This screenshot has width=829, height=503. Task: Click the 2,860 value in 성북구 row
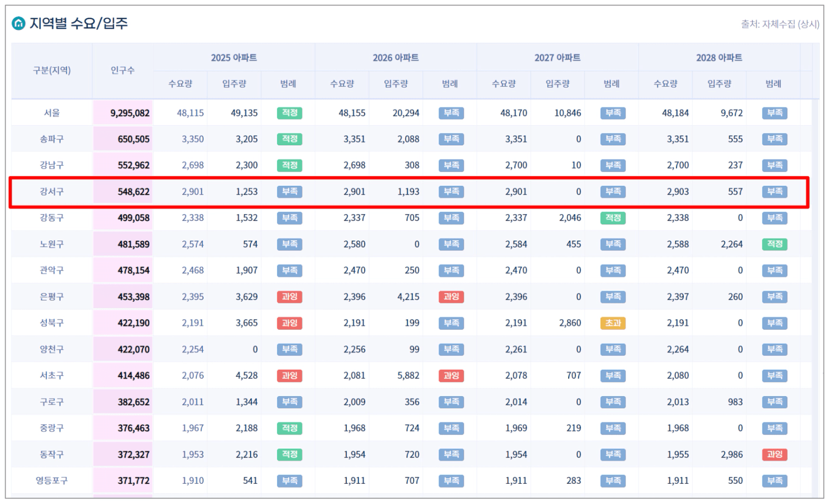tap(570, 323)
